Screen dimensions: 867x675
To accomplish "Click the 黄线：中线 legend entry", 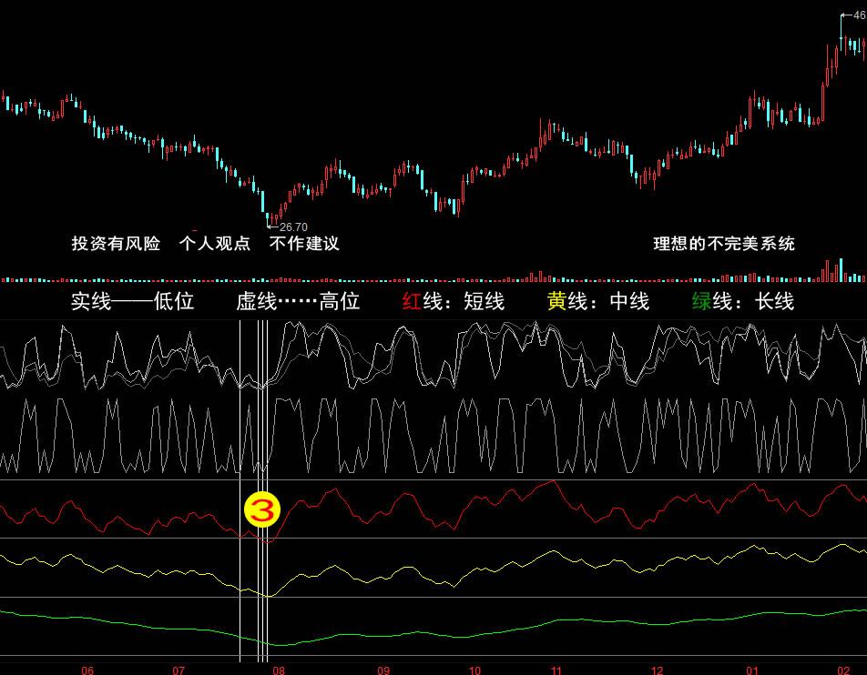I will tap(597, 302).
